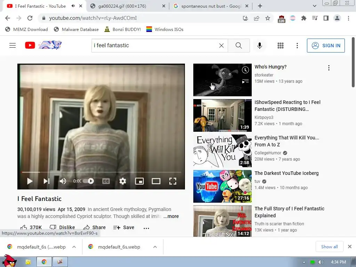Screen dimensions: 356x267
Task: Add Who's Hungry? to queue
Action: pyautogui.click(x=245, y=81)
